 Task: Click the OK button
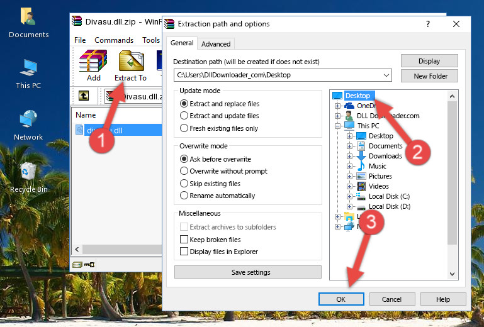[x=341, y=299]
